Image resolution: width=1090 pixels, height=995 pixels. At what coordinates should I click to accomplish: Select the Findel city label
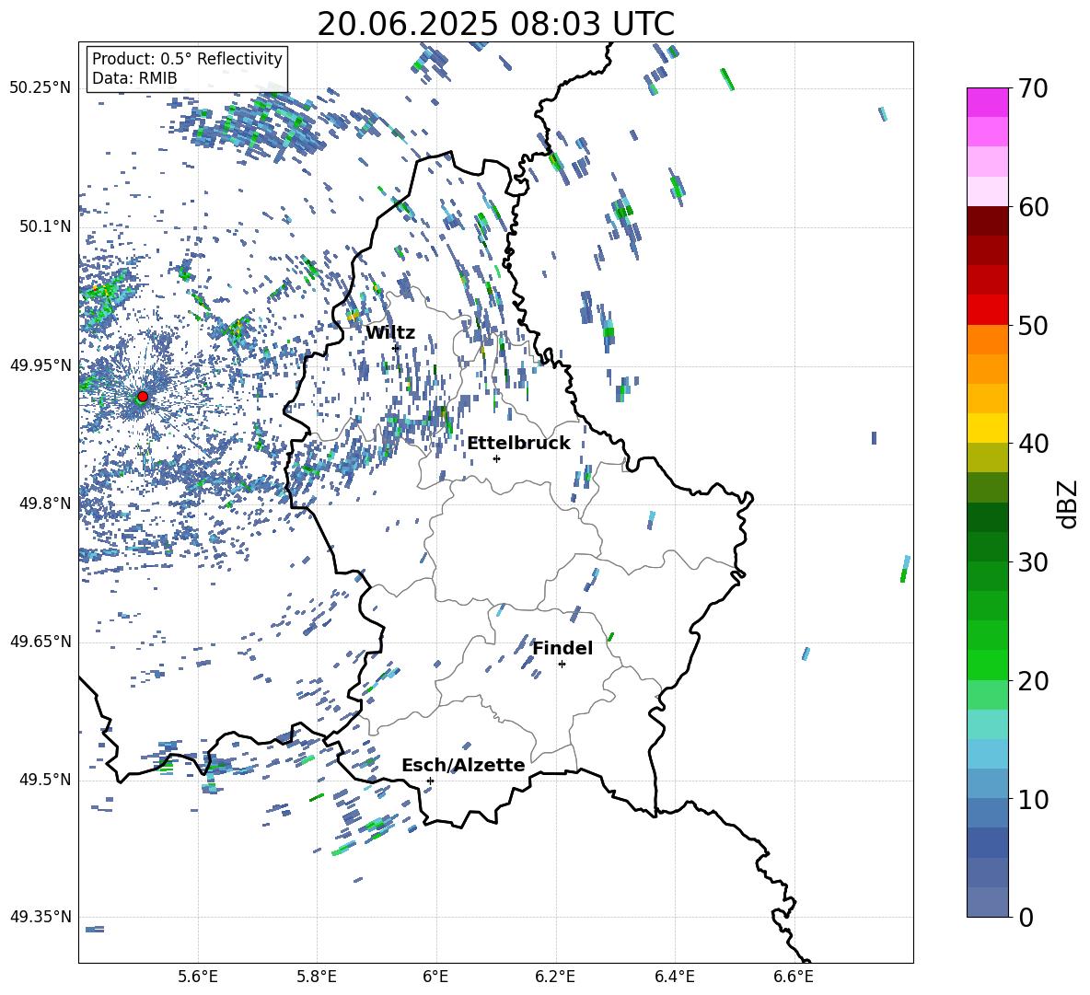562,648
